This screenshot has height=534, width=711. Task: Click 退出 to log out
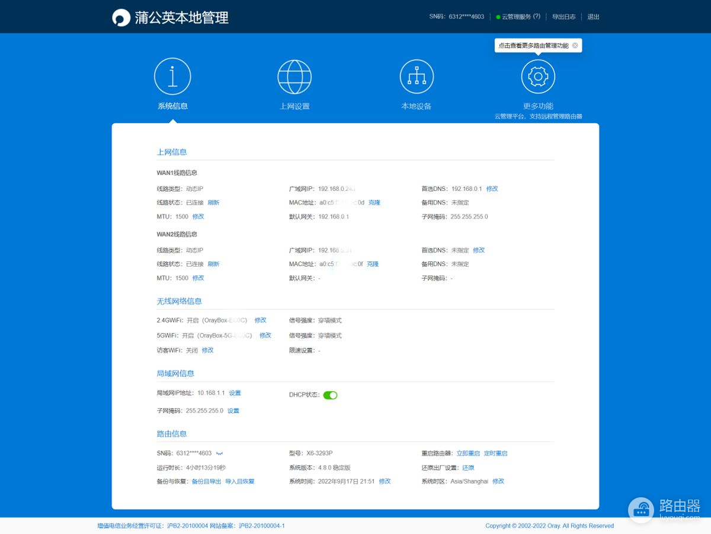pos(593,17)
